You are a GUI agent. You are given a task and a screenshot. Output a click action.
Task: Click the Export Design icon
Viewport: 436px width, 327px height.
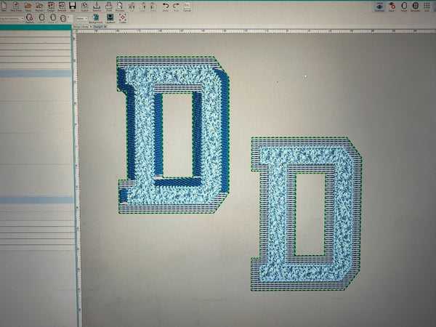point(84,7)
